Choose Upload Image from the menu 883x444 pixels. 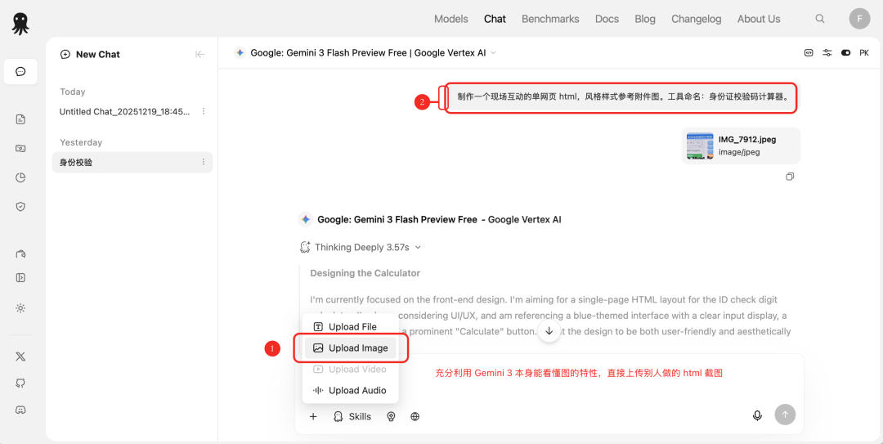(x=350, y=348)
